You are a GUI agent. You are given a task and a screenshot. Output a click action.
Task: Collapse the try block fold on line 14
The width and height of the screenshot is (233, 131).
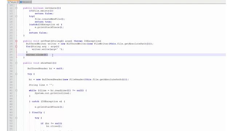[x=16, y=16]
